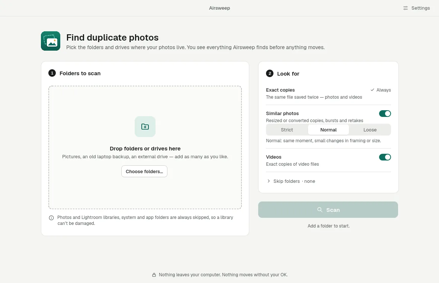Start the Scan
This screenshot has height=283, width=439.
[x=328, y=210]
